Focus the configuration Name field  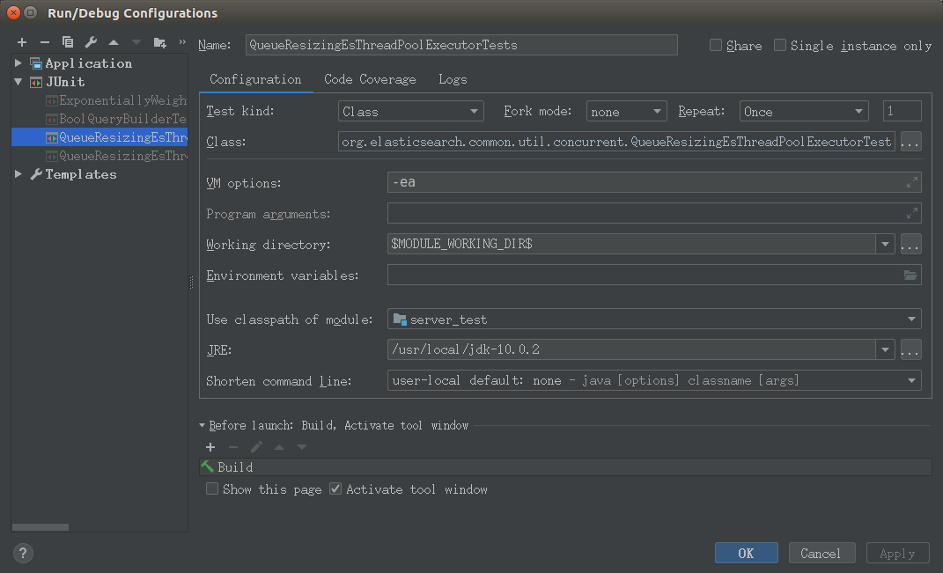461,45
